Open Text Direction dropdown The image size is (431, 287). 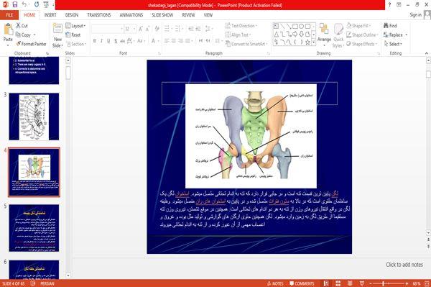click(x=241, y=26)
